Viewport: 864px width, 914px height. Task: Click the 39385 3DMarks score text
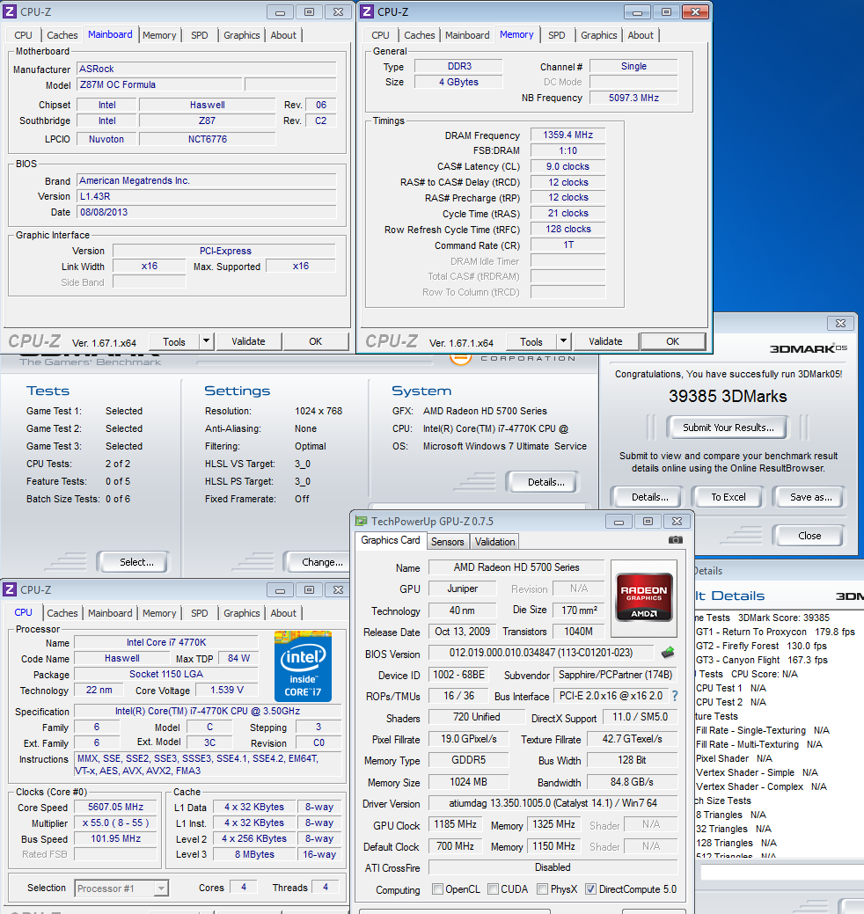(728, 397)
